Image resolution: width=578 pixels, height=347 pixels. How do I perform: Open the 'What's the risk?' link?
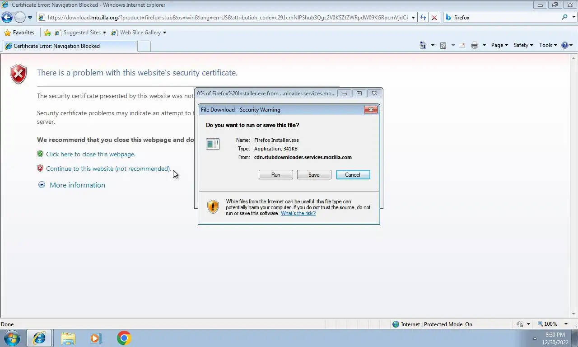pos(298,213)
